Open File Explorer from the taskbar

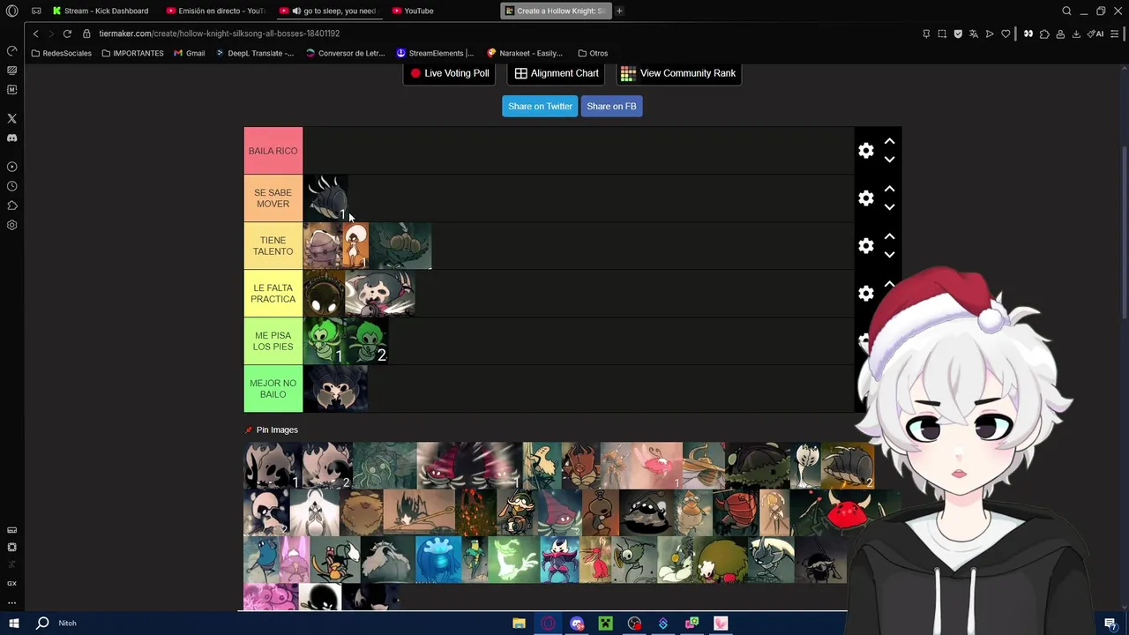coord(519,624)
